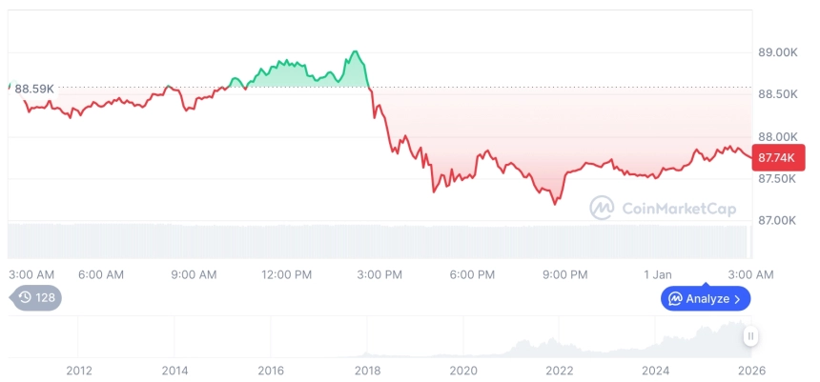Screen dimensions: 820x382
Task: Click the red 87.74K current price tag
Action: [x=779, y=157]
